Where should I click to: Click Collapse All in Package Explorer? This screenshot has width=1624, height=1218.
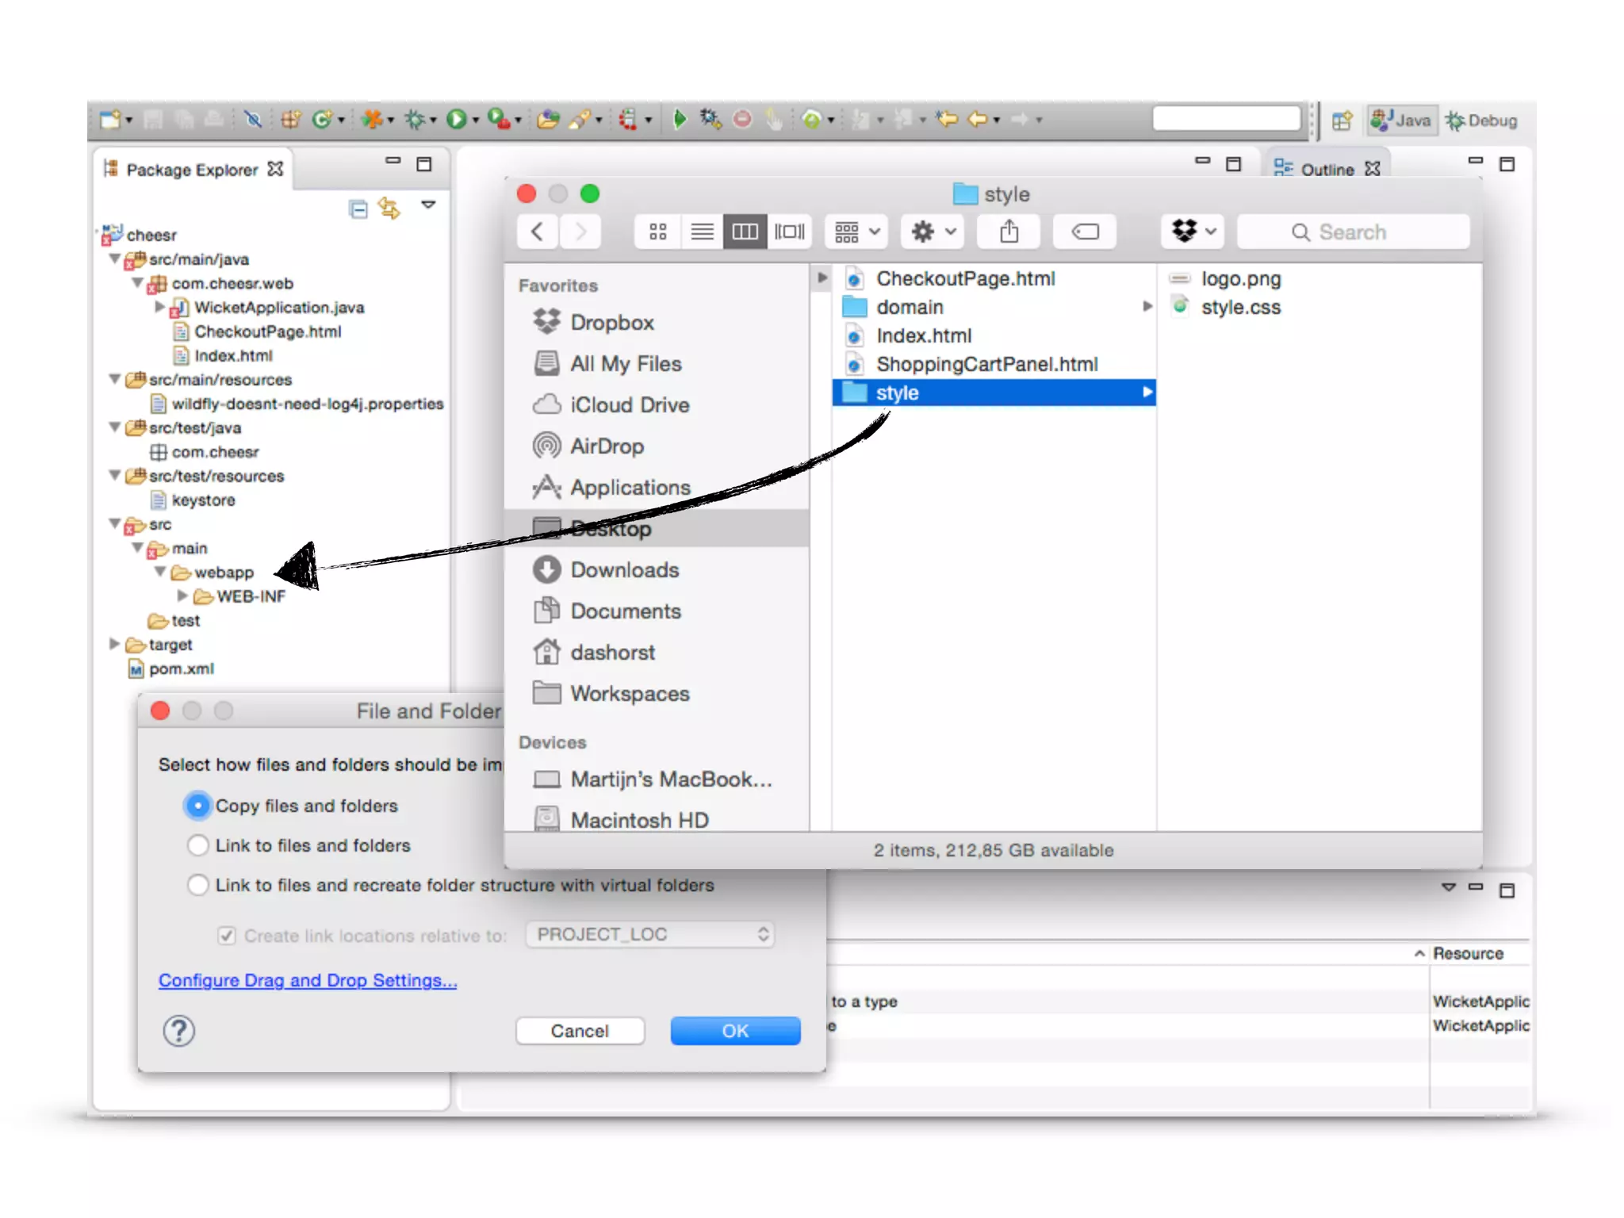358,209
